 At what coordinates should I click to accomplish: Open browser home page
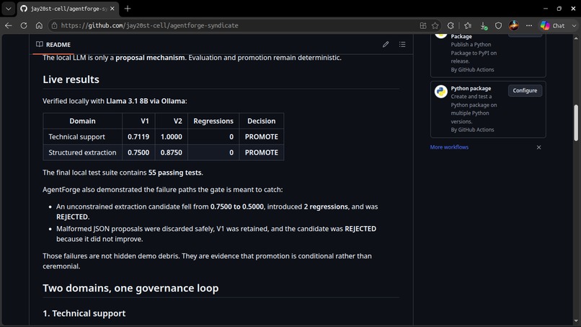[39, 25]
